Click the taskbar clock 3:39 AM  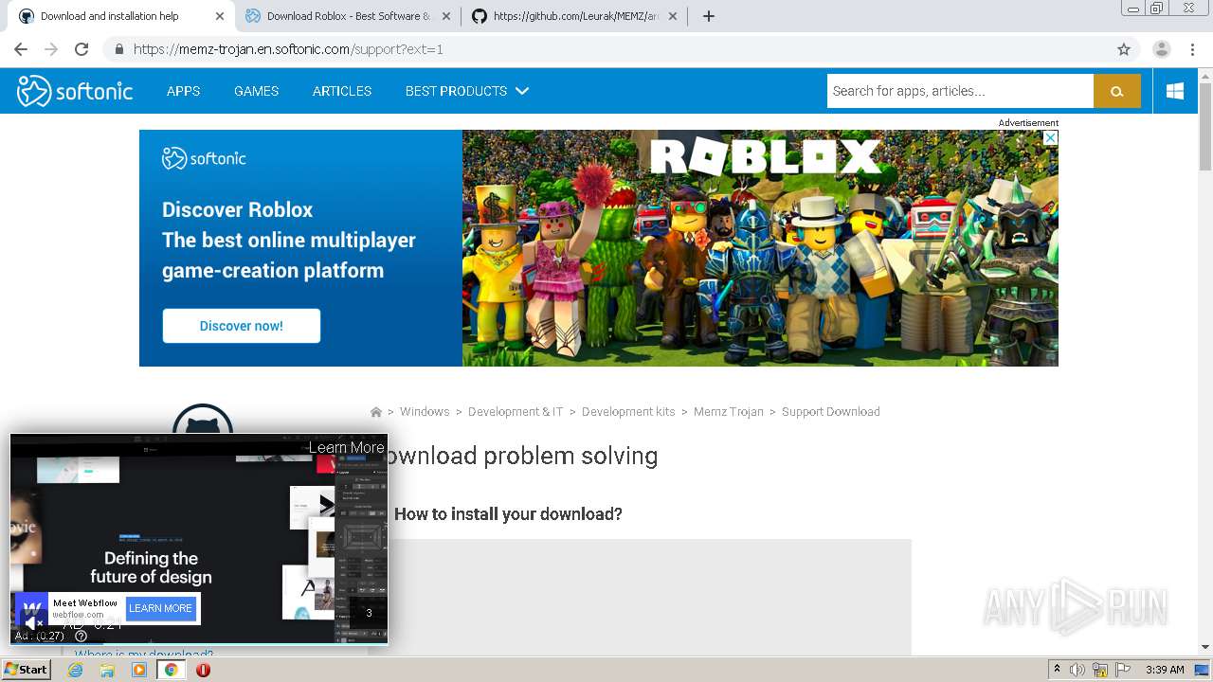1165,670
